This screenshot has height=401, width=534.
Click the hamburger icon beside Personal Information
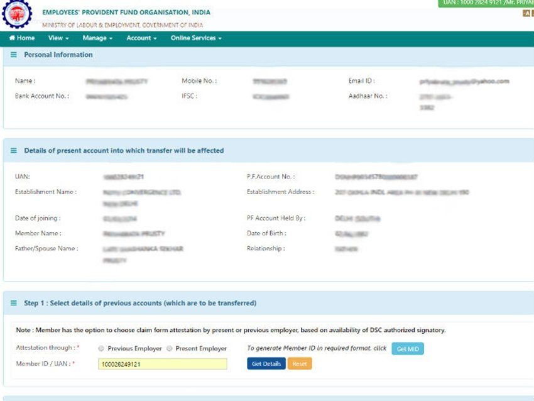[x=14, y=55]
